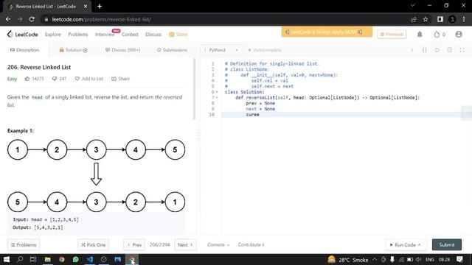Open Task View from taskbar
Viewport: 472px width, 265px height.
click(x=33, y=259)
